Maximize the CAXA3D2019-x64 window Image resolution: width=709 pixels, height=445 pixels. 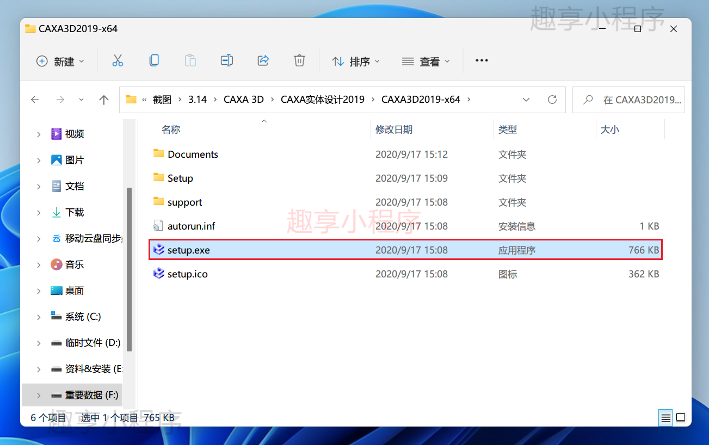point(638,29)
